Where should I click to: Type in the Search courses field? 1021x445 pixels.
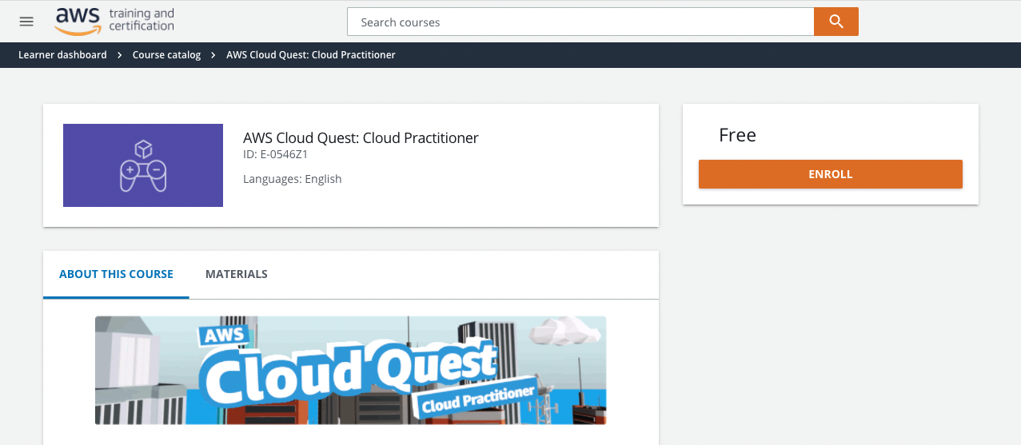click(x=580, y=22)
